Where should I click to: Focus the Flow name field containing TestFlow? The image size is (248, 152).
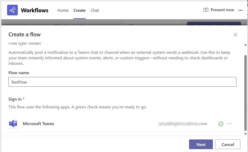(122, 82)
